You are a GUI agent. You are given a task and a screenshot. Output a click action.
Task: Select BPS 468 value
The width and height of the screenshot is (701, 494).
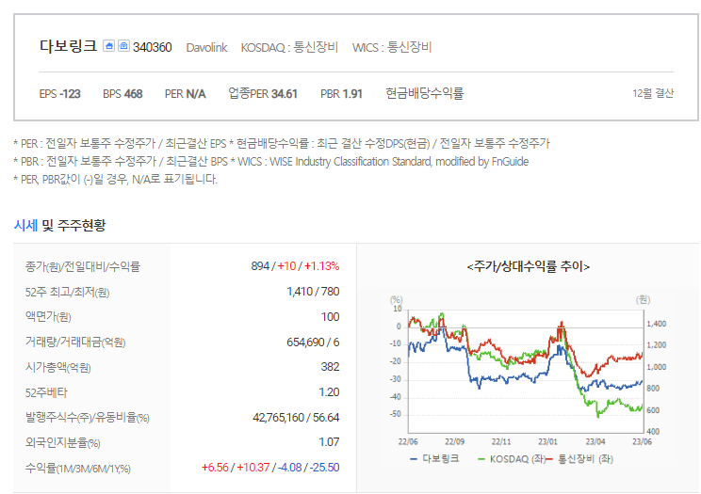coord(122,94)
